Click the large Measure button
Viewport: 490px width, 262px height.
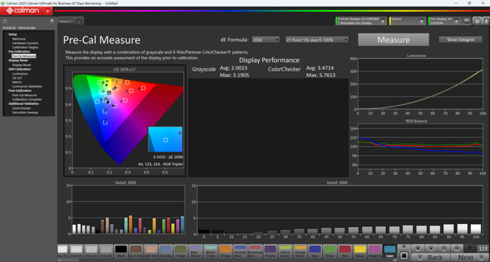coord(393,40)
